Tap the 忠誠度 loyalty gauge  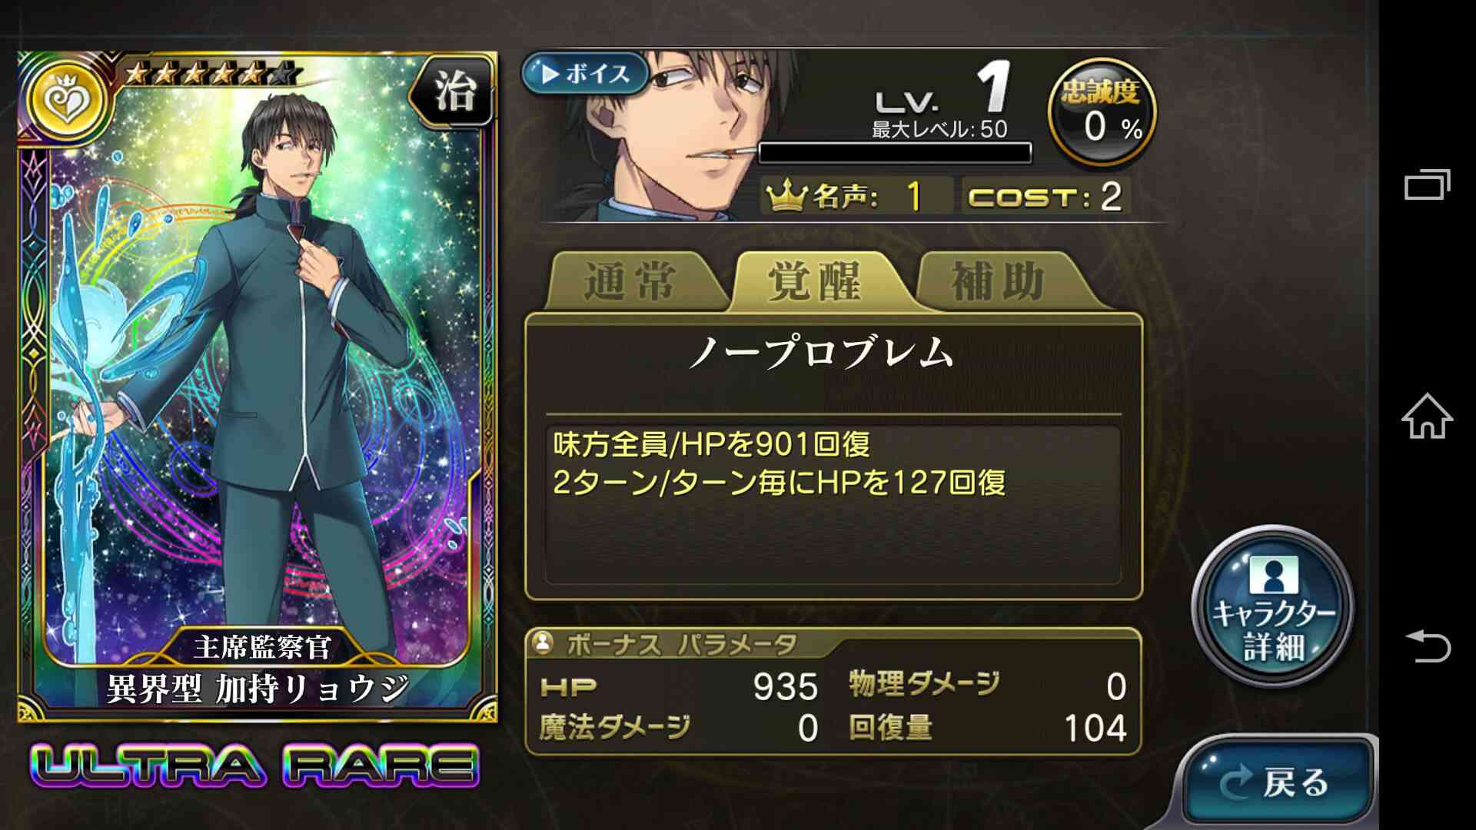tap(1102, 112)
